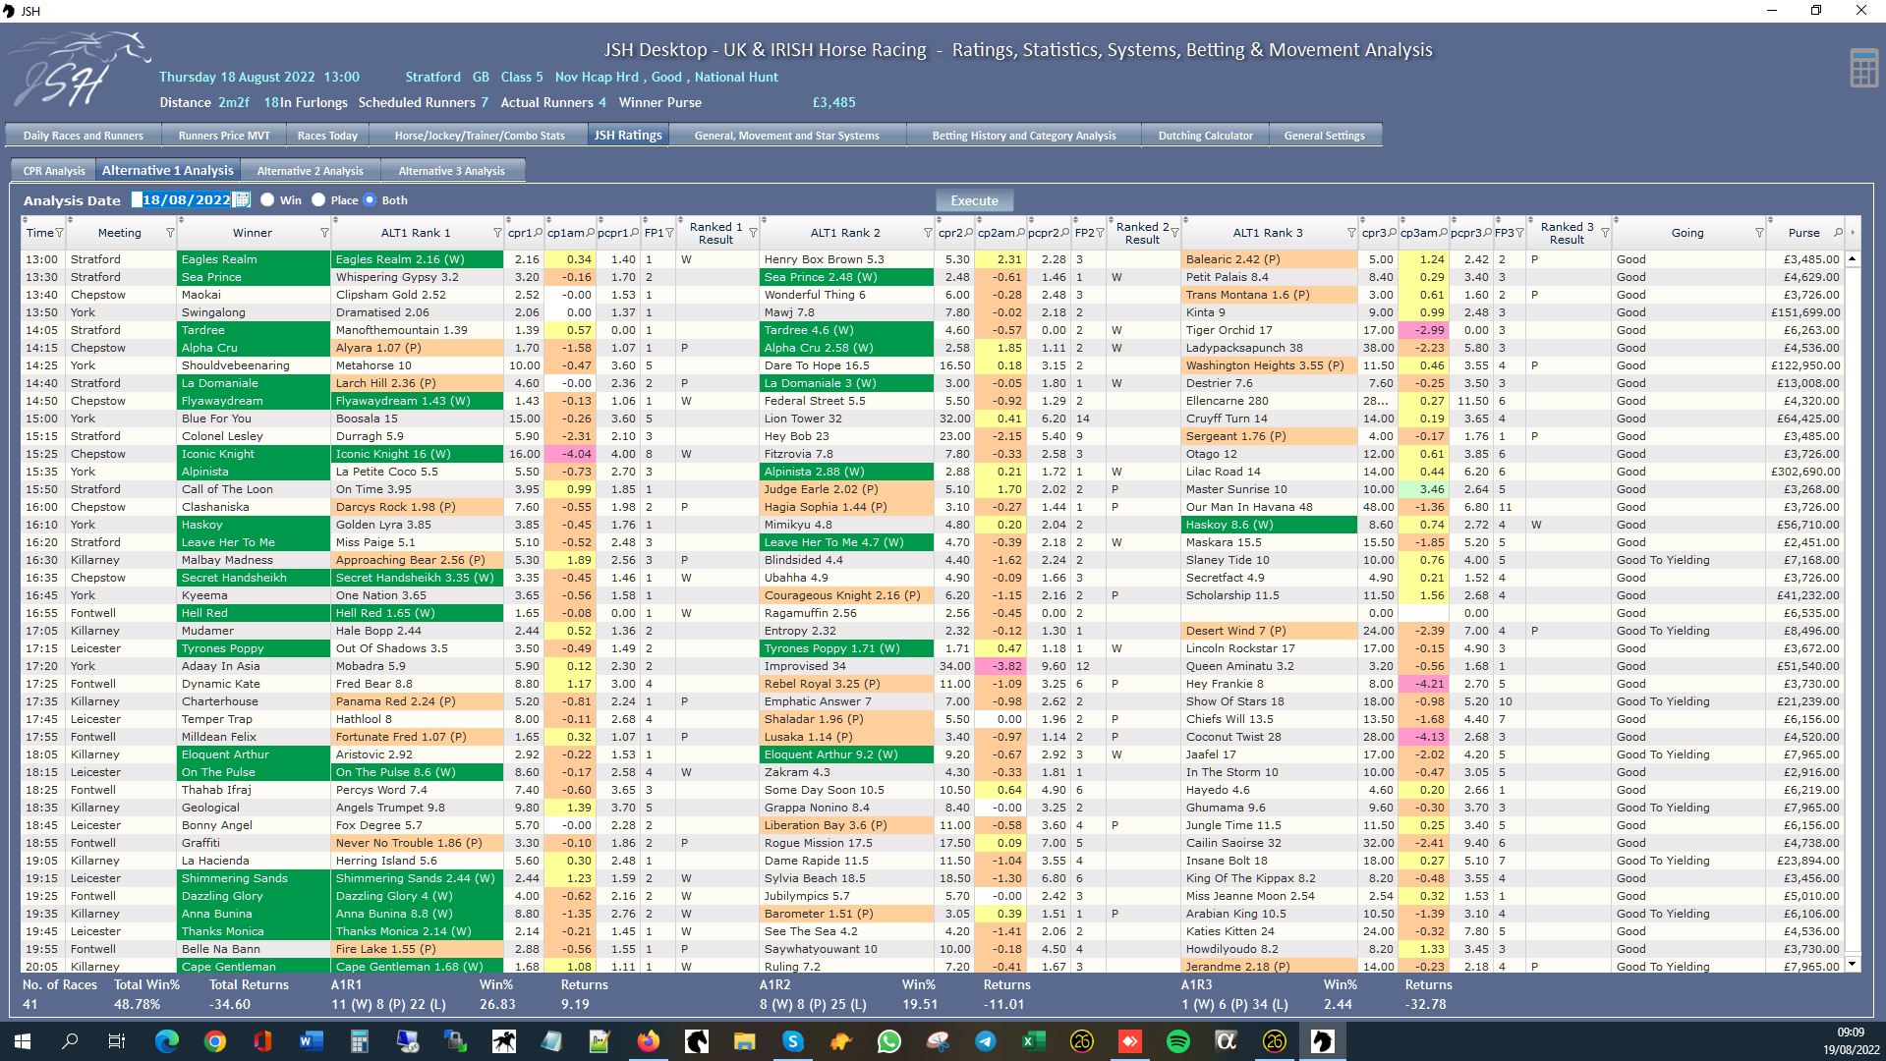1886x1061 pixels.
Task: Select the Eagles Realm winner cell
Action: [254, 259]
